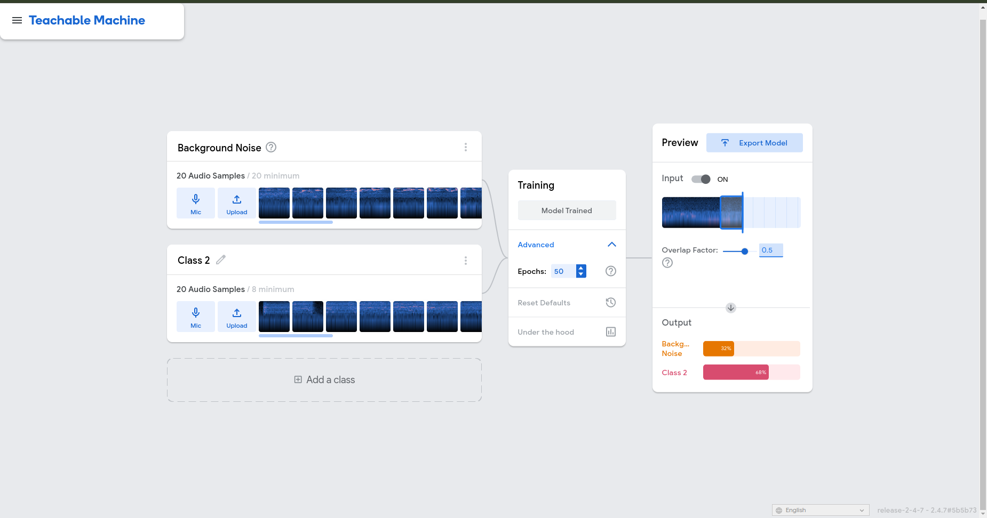Record Background Noise with Mic

[196, 203]
